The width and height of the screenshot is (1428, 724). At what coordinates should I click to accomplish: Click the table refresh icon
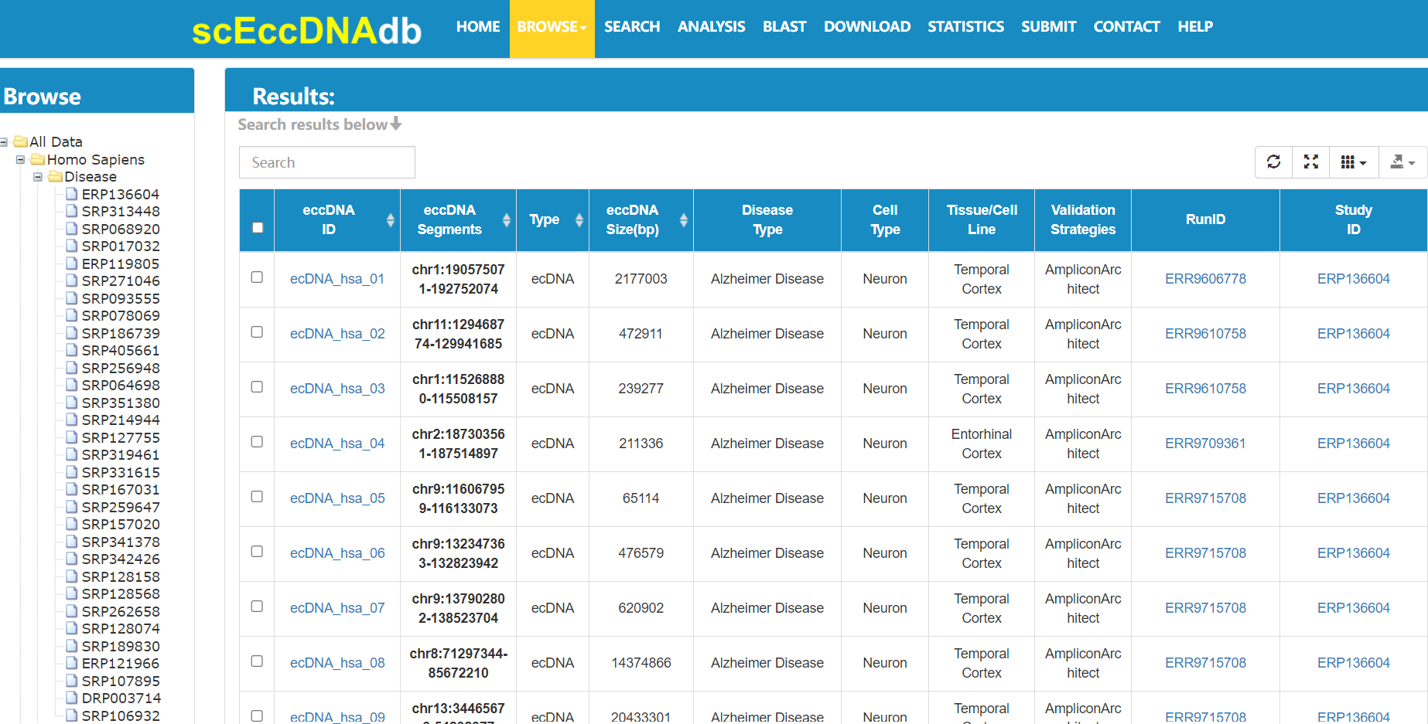1273,162
